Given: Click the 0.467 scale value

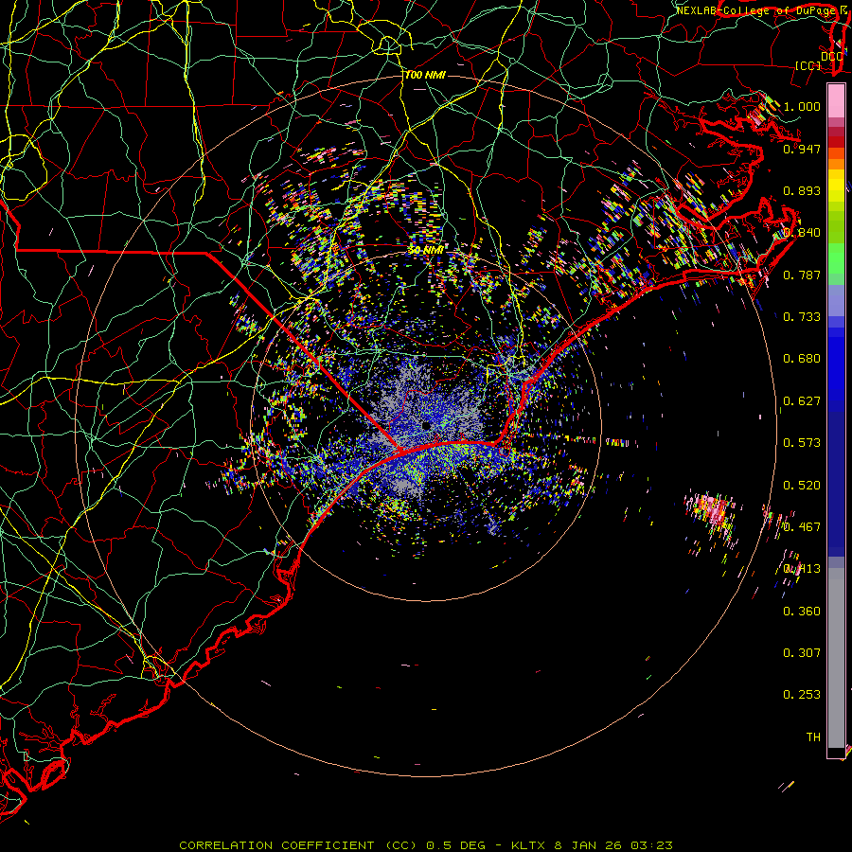Looking at the screenshot, I should [802, 527].
